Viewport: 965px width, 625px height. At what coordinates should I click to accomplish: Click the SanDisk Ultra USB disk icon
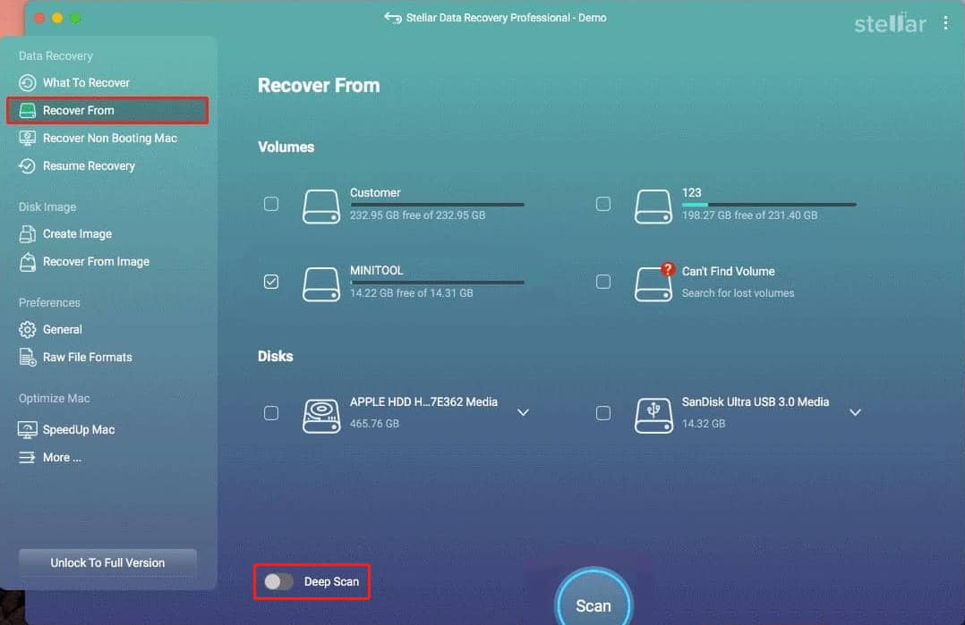653,416
